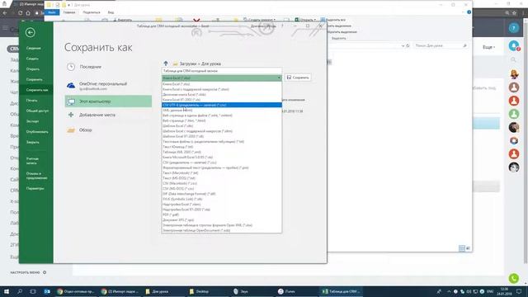Choose Документ XPS file type
This screenshot has width=528, height=297.
coord(222,220)
